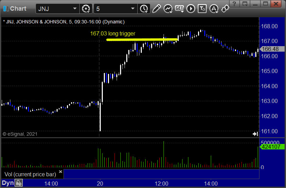Expand the 5-minute interval dropdown
Screen dimensions: 286x188
click(x=133, y=9)
